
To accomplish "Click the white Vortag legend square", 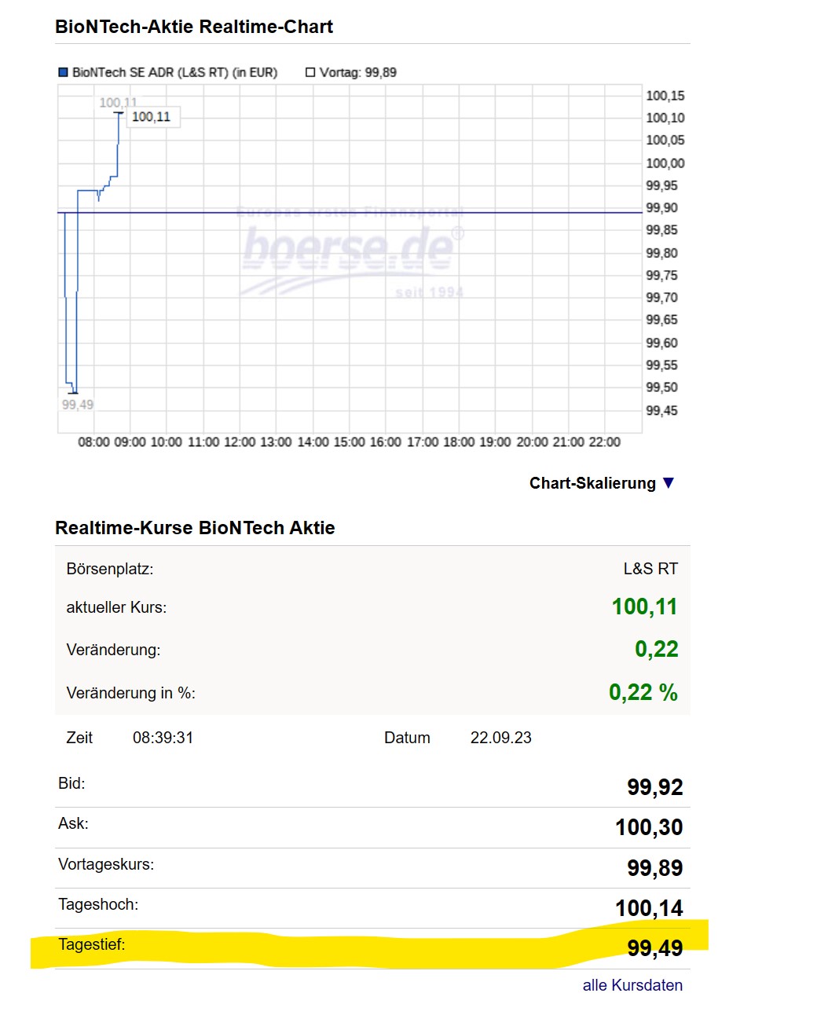I will coord(310,72).
